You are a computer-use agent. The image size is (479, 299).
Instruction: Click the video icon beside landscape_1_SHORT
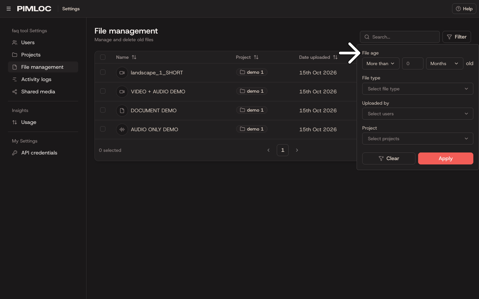pos(122,73)
